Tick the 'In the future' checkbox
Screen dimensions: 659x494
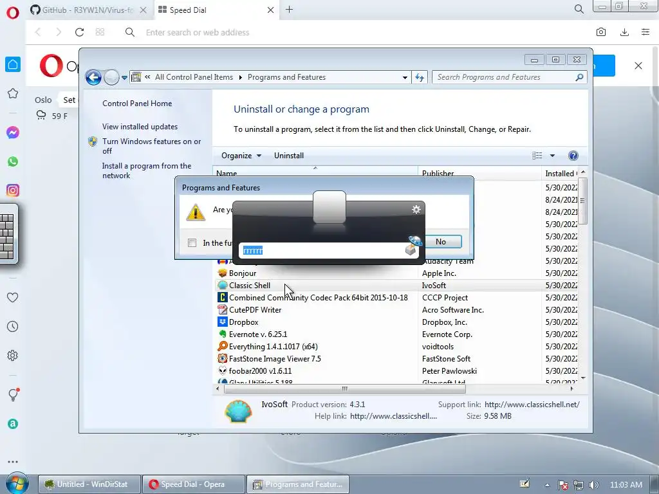[192, 242]
